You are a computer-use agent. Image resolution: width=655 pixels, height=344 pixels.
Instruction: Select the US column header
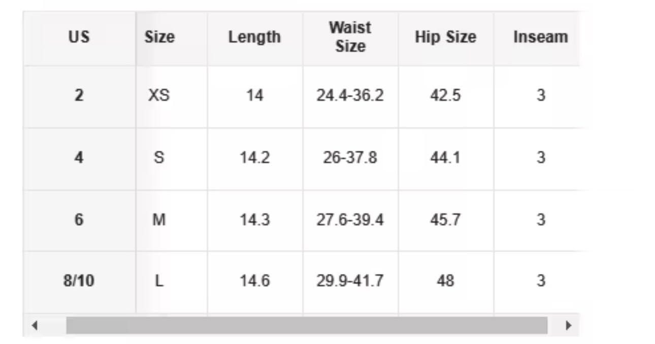point(79,37)
